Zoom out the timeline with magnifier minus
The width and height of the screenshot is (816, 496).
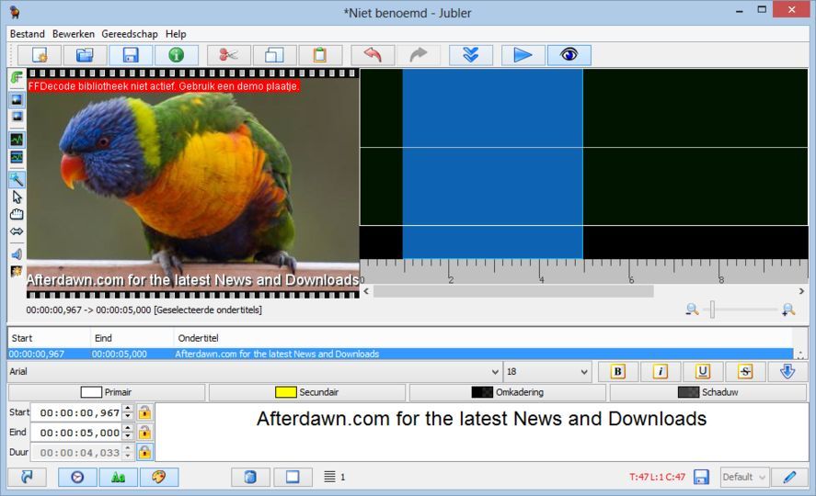pyautogui.click(x=692, y=310)
